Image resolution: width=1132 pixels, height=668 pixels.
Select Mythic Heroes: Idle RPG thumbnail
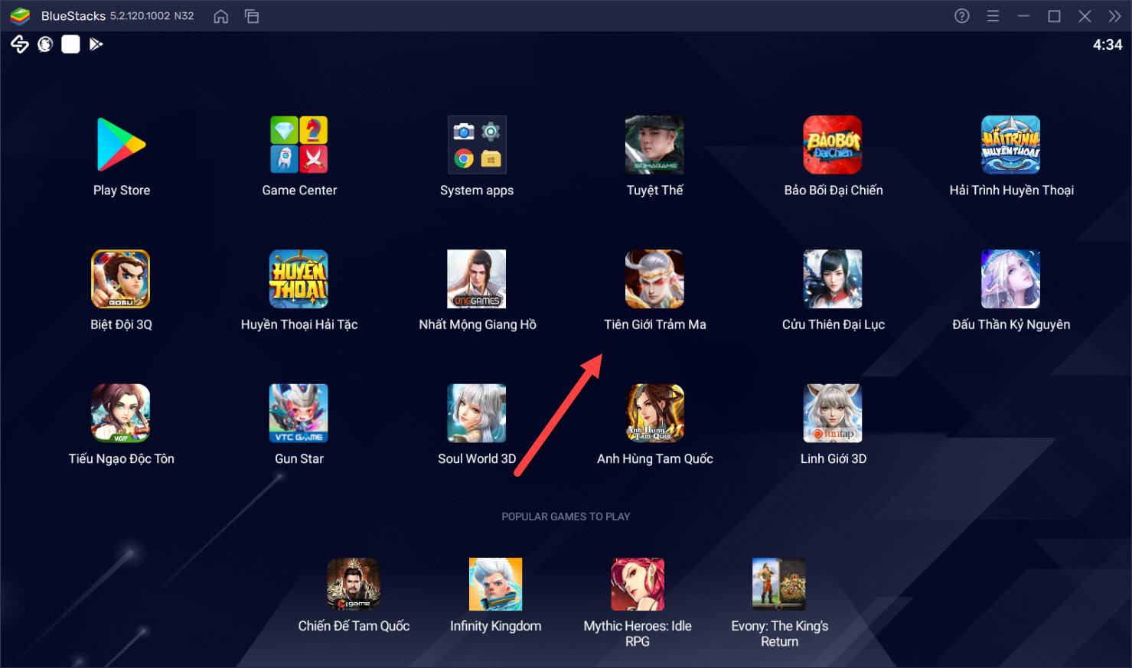pyautogui.click(x=638, y=584)
